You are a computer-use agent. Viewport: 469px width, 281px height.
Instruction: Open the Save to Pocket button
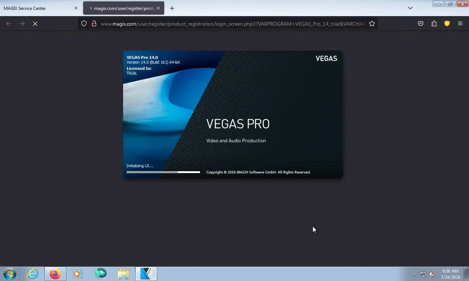(x=421, y=23)
